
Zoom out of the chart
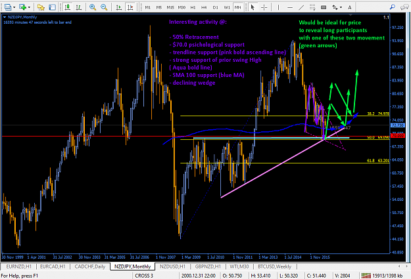104,7
